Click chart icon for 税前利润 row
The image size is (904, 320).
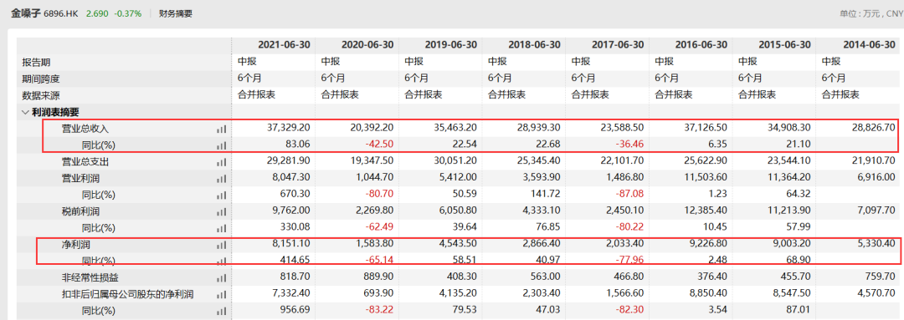pos(221,212)
